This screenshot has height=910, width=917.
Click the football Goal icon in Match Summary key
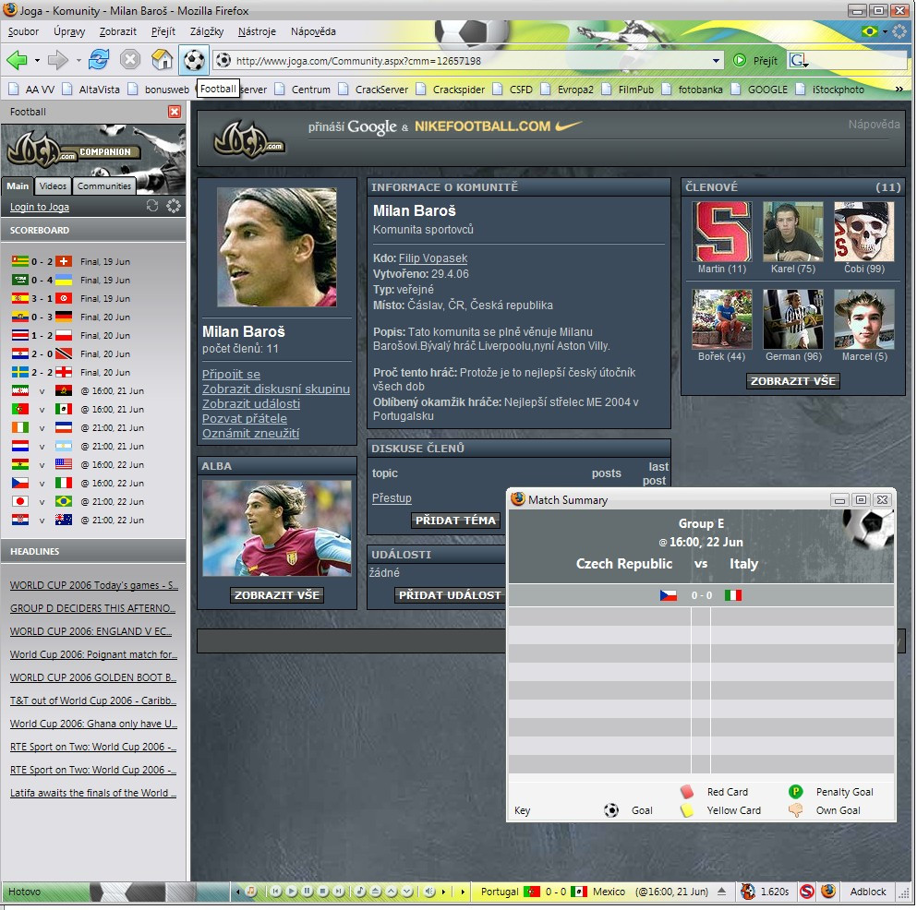[x=611, y=810]
